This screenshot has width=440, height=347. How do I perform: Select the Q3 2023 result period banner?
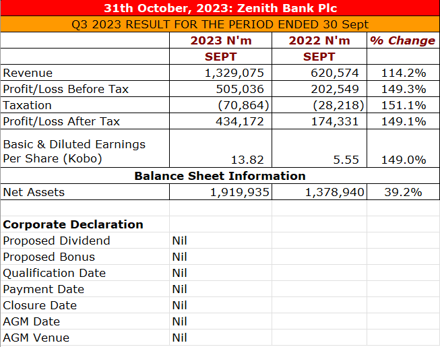pyautogui.click(x=220, y=24)
